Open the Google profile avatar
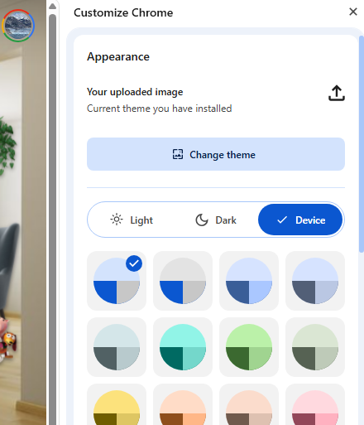364x425 pixels. click(18, 26)
